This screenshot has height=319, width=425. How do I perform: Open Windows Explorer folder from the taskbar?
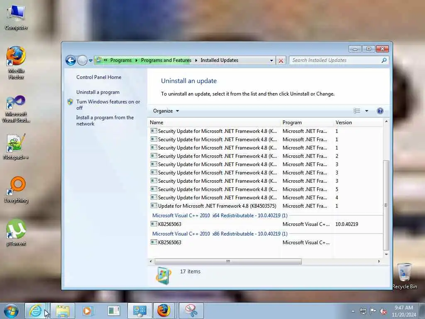63,311
